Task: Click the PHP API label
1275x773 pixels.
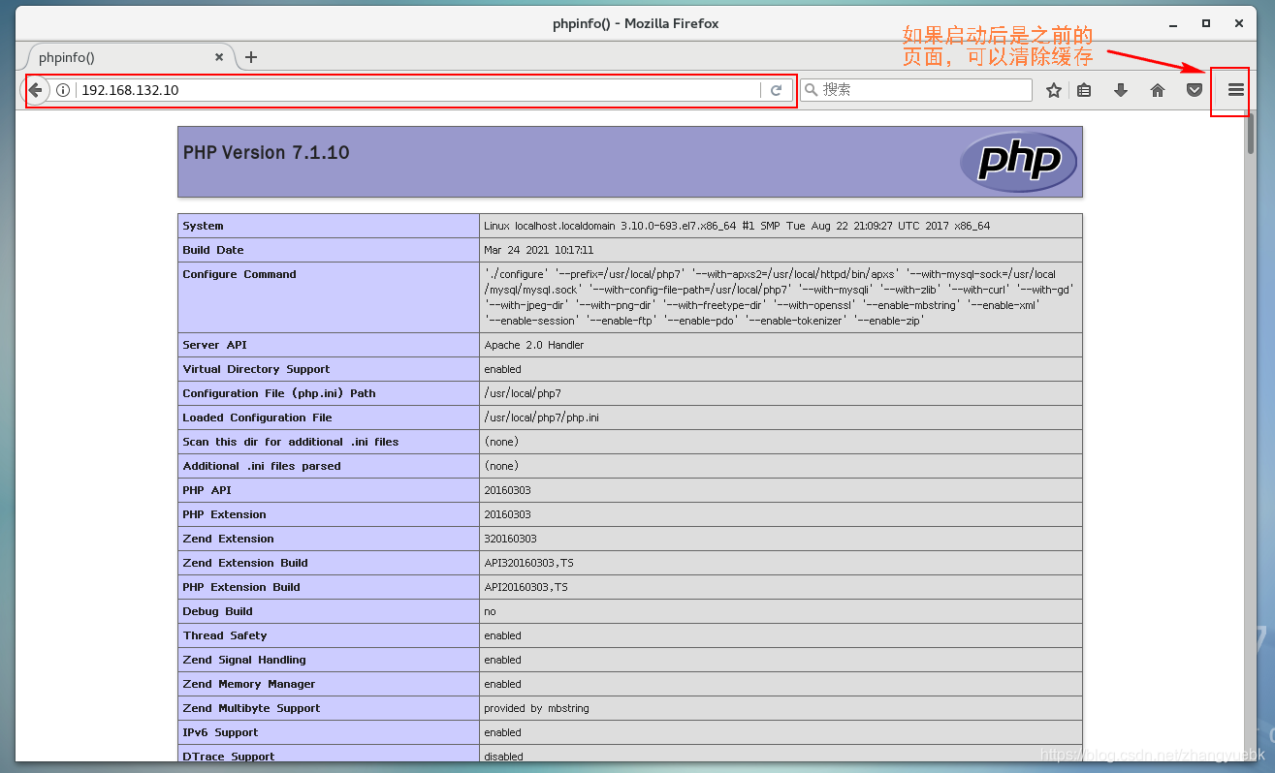Action: 207,490
